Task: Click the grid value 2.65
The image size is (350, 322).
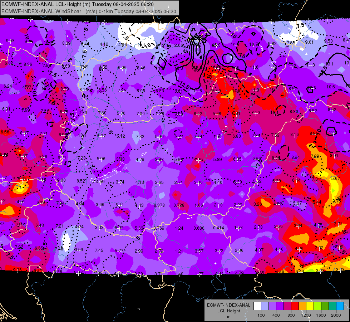Action: (159, 182)
